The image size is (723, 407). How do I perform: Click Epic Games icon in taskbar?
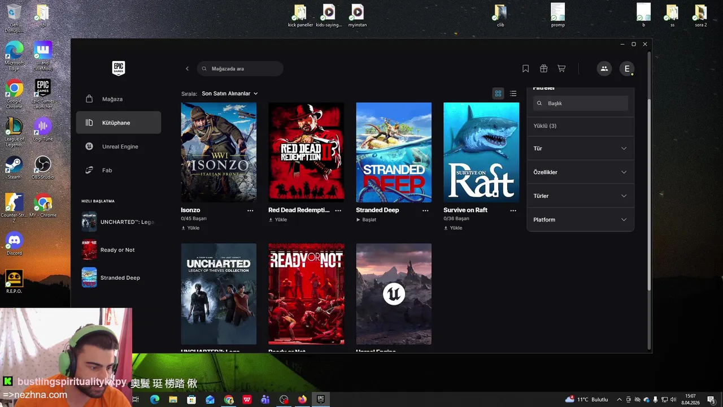[320, 399]
